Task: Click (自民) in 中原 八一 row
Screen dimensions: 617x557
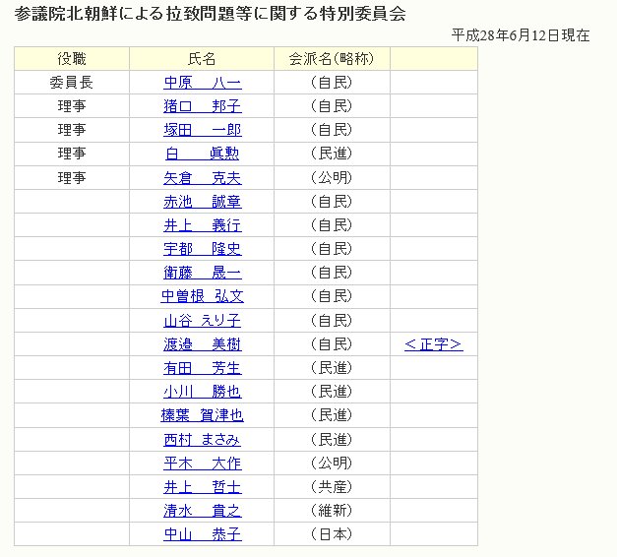Action: (332, 83)
